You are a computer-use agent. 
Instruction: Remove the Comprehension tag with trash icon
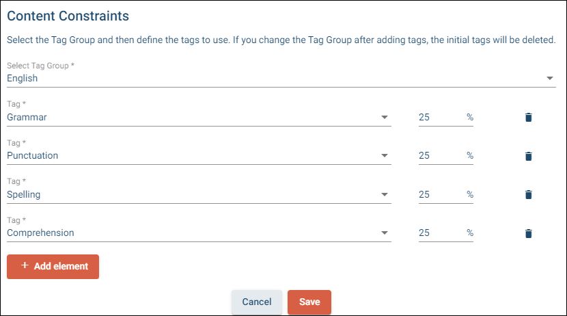[528, 233]
